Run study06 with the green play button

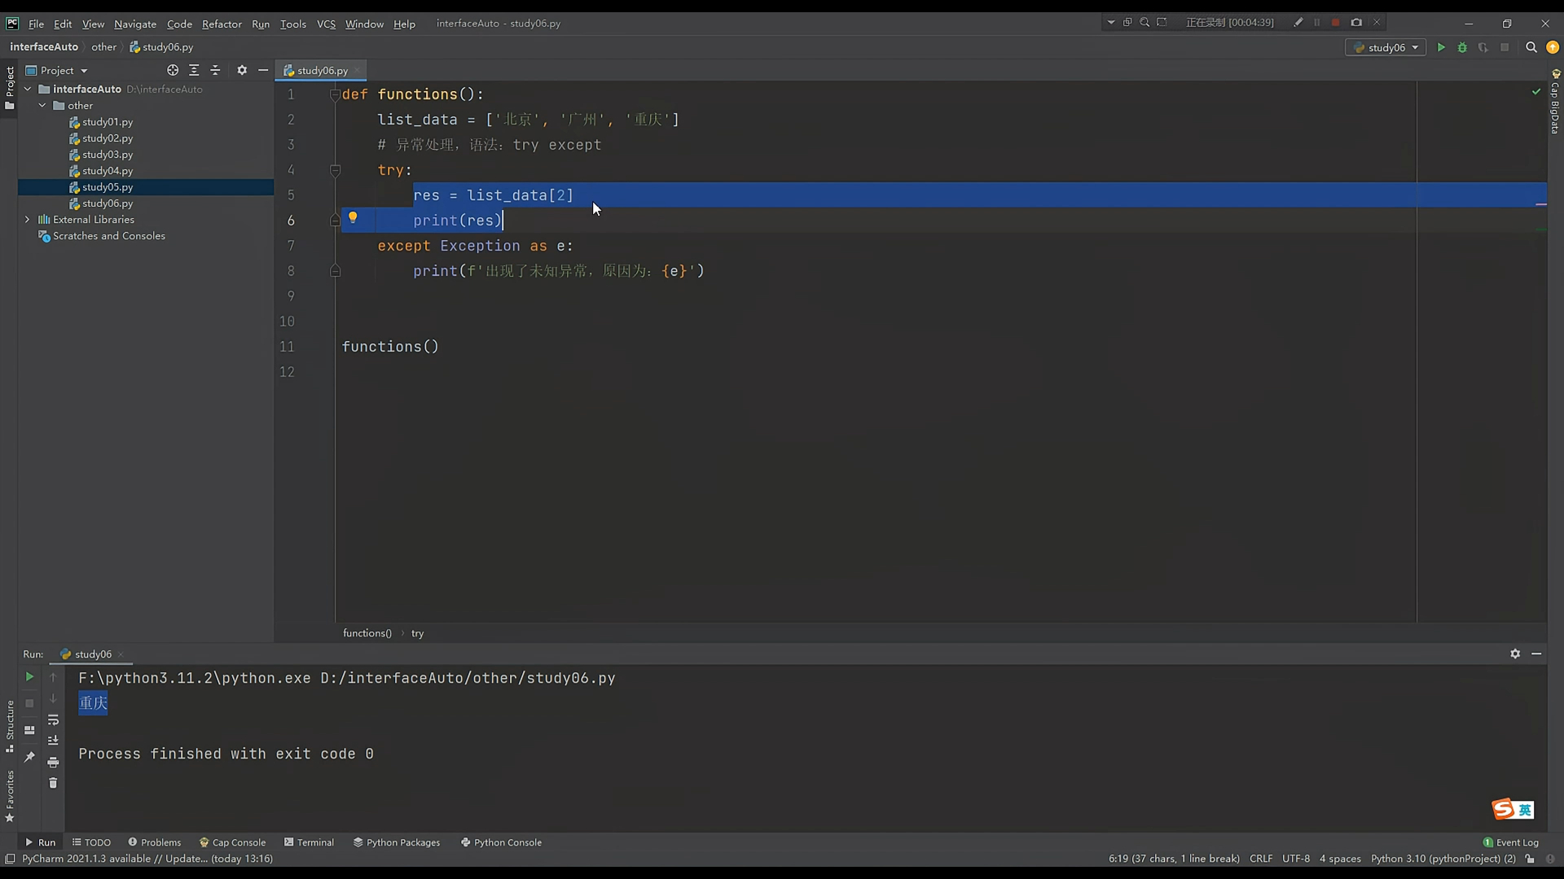(x=1441, y=47)
